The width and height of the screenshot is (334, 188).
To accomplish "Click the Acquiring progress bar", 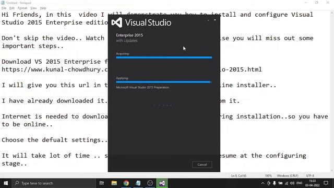I will 164,57.
